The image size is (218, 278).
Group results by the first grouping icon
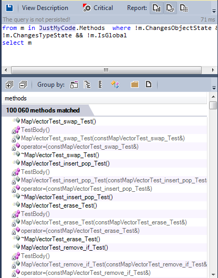(74, 85)
